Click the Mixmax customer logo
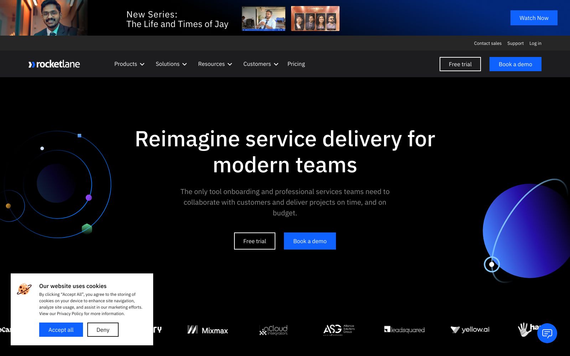 pos(208,330)
